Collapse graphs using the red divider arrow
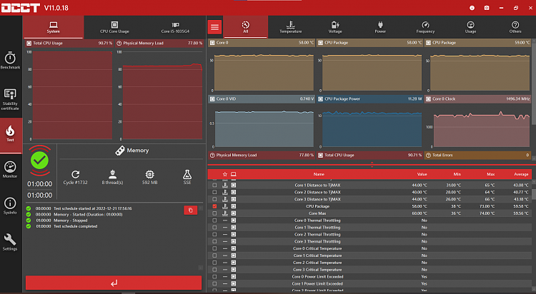 tap(372, 165)
